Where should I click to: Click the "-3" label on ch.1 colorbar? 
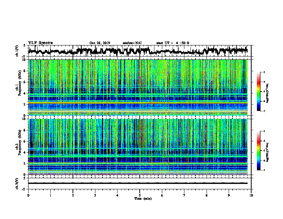click(x=264, y=72)
